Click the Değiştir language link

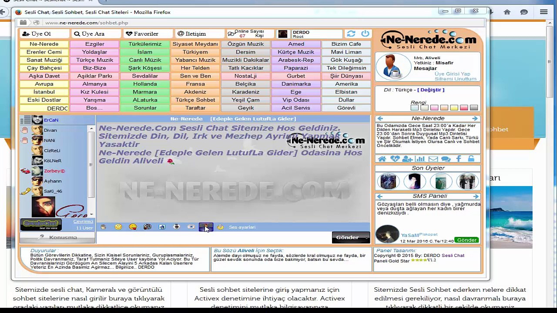pyautogui.click(x=431, y=90)
